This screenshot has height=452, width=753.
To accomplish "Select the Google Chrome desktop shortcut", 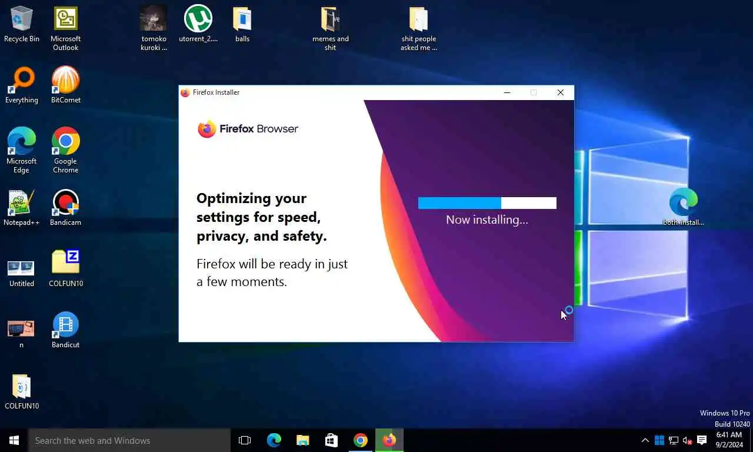I will 65,151.
